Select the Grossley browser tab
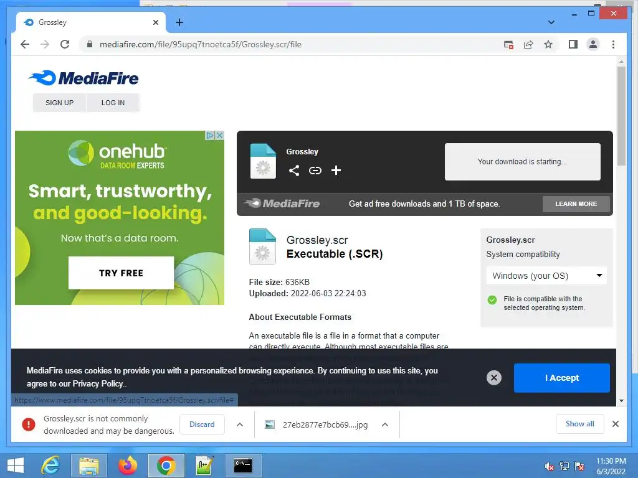This screenshot has width=638, height=478. [x=91, y=22]
